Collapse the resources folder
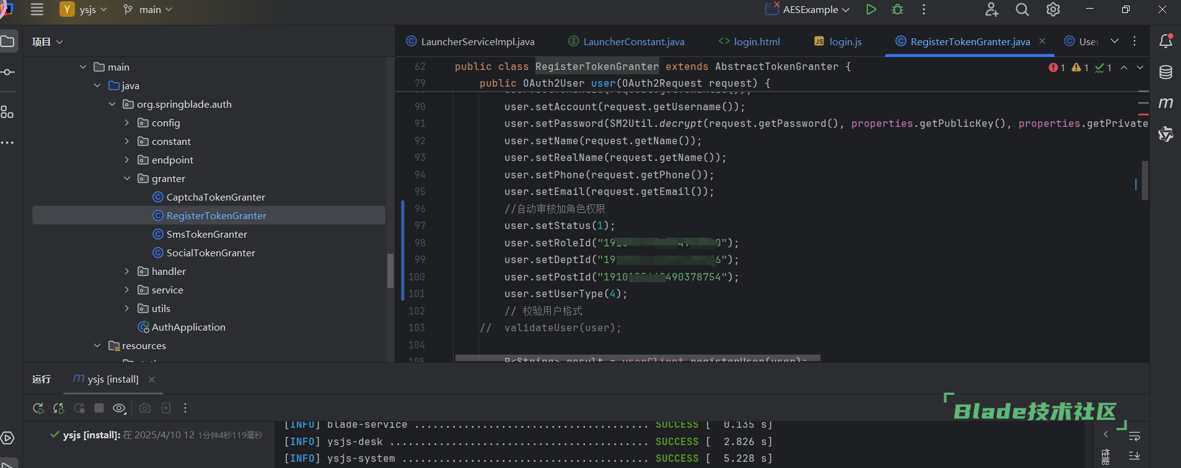The image size is (1181, 468). coord(97,345)
